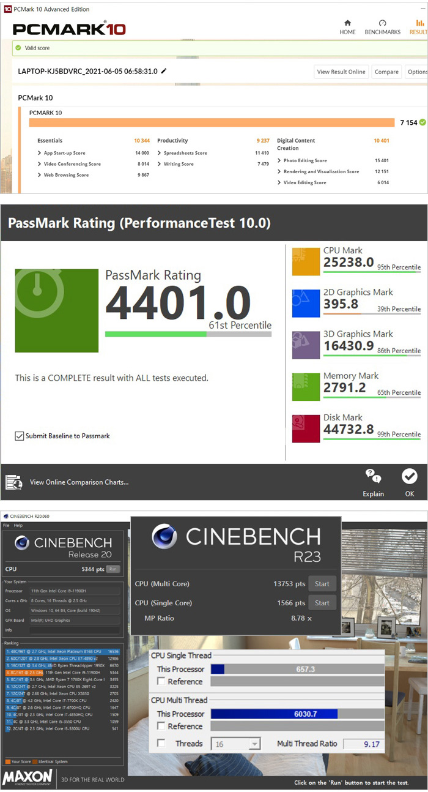Click the PassMark stopwatch logo icon

coord(56,310)
